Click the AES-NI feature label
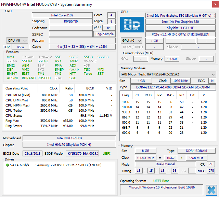 [x=12, y=78]
